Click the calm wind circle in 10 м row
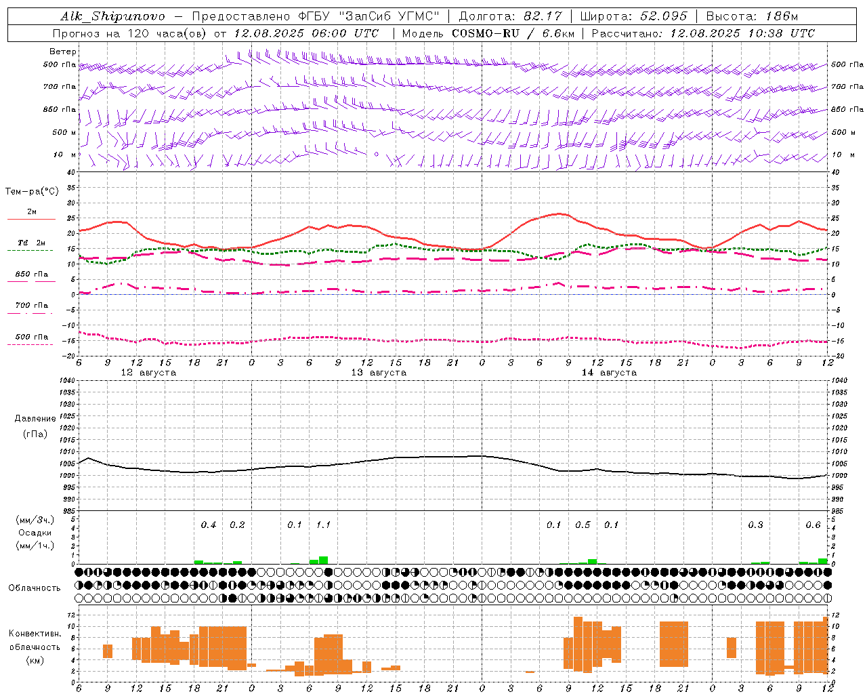867x694 pixels. pos(377,155)
